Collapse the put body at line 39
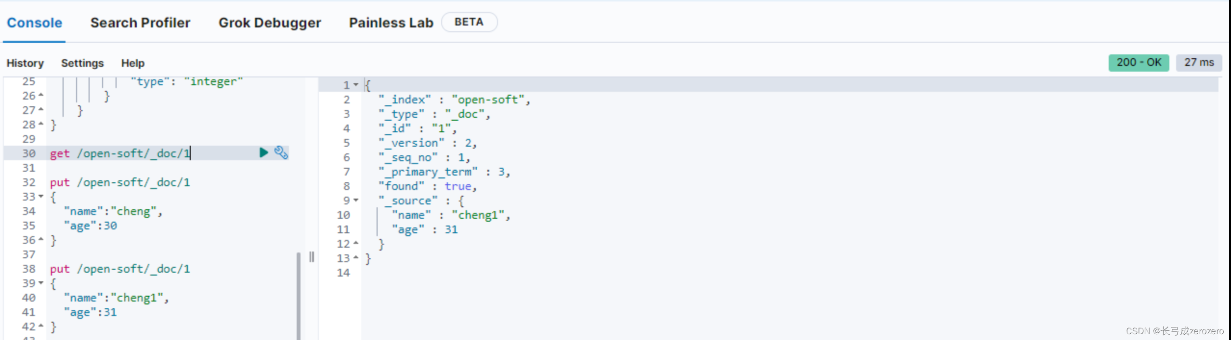Image resolution: width=1231 pixels, height=340 pixels. 41,283
